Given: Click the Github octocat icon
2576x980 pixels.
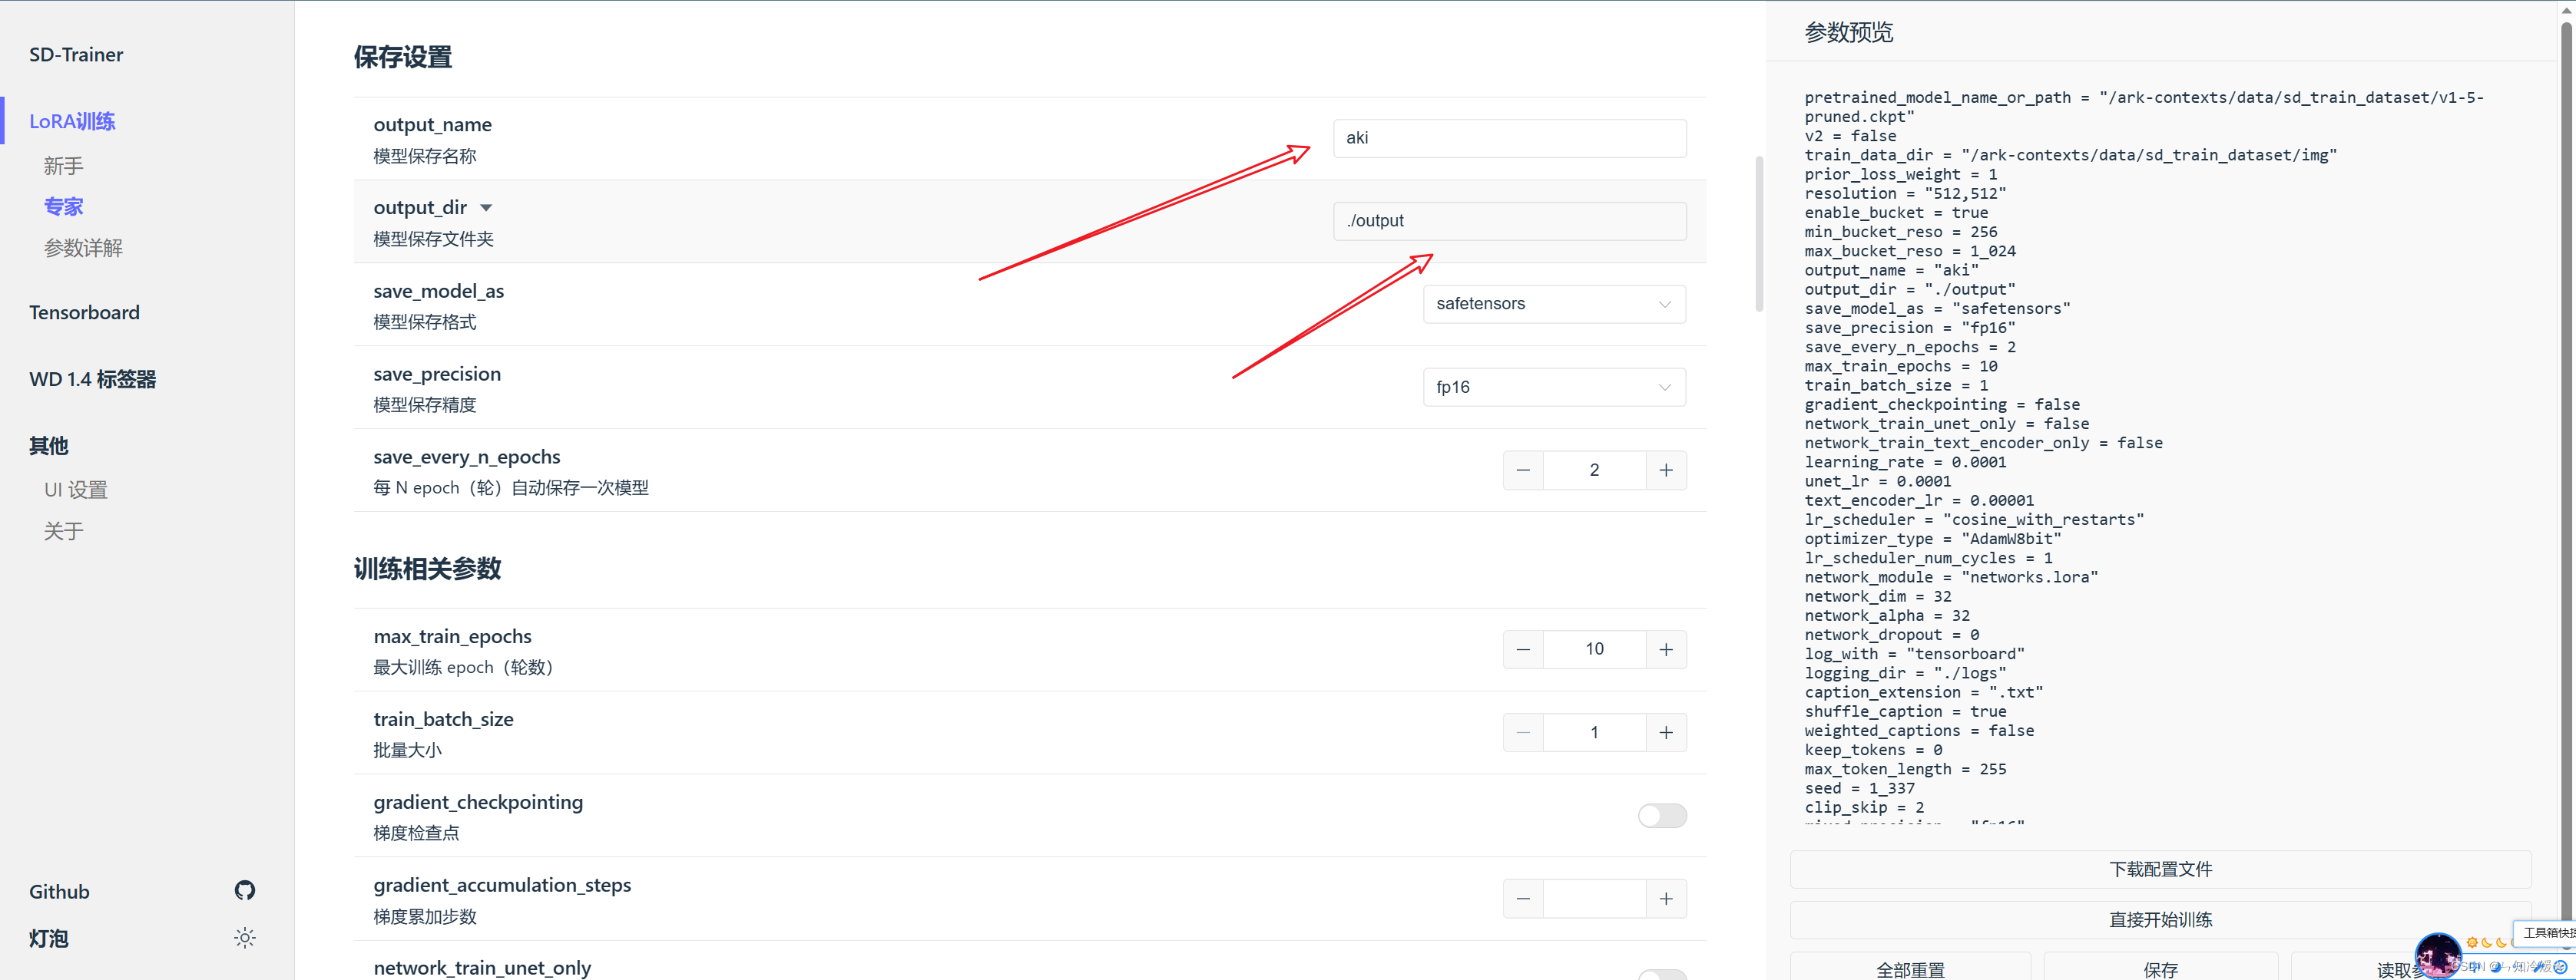Looking at the screenshot, I should [x=245, y=890].
